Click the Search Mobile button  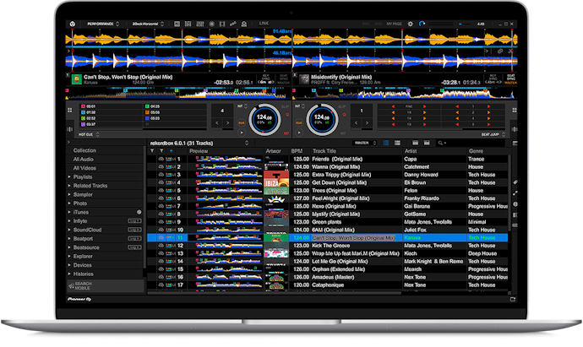(106, 285)
